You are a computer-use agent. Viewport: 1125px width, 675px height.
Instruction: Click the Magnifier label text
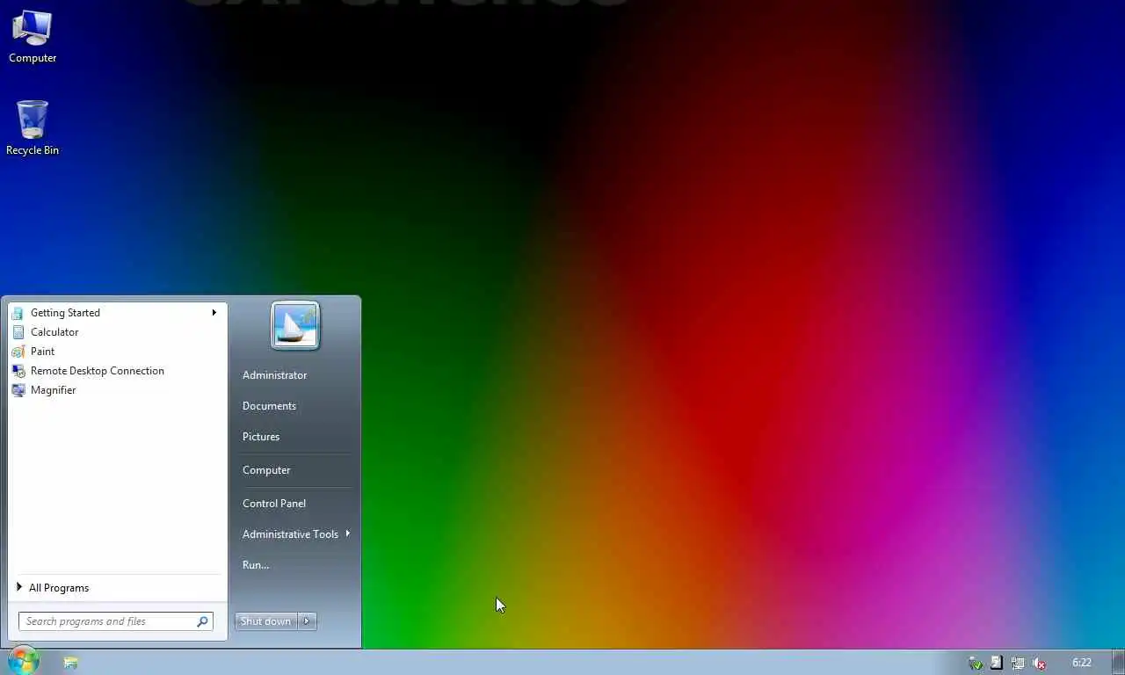(54, 390)
